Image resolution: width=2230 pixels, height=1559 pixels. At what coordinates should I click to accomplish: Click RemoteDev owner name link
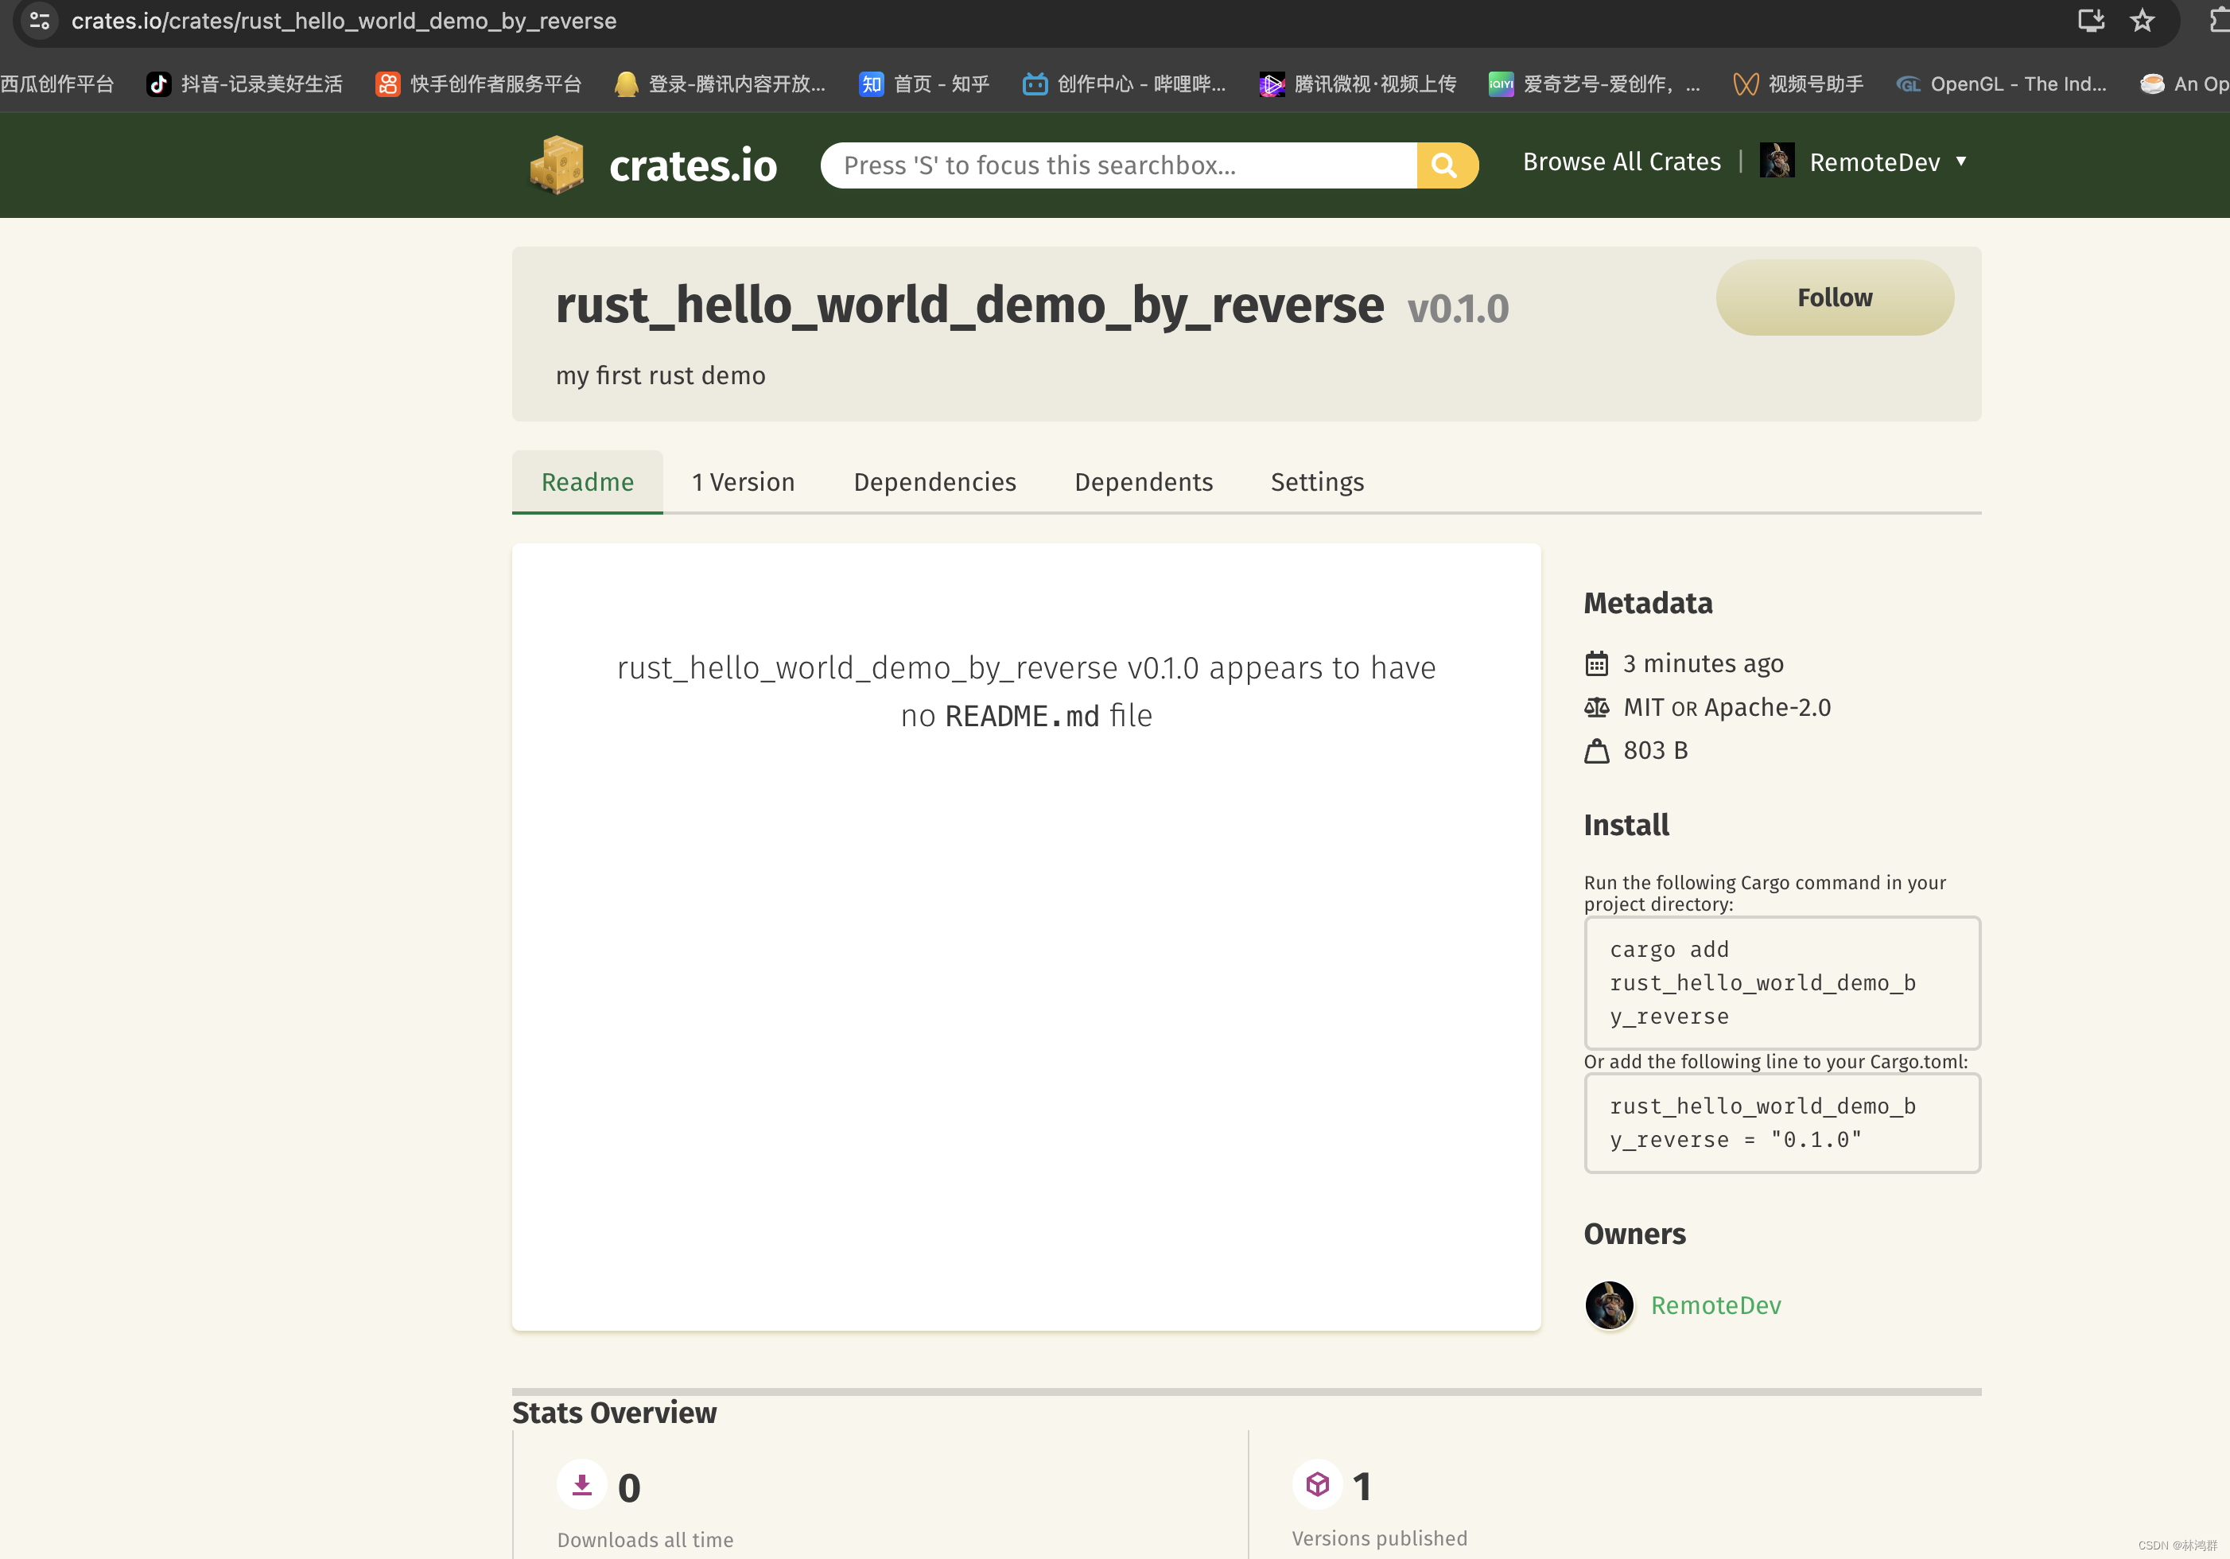click(1715, 1304)
